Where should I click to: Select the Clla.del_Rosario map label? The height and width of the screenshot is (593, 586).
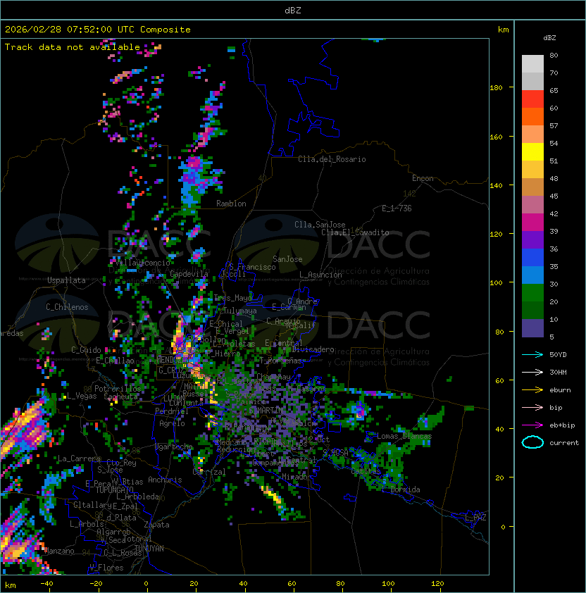[x=332, y=159]
